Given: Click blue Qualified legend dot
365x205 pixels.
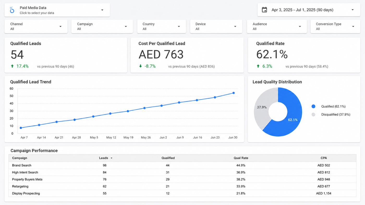Looking at the screenshot, I should (x=313, y=106).
